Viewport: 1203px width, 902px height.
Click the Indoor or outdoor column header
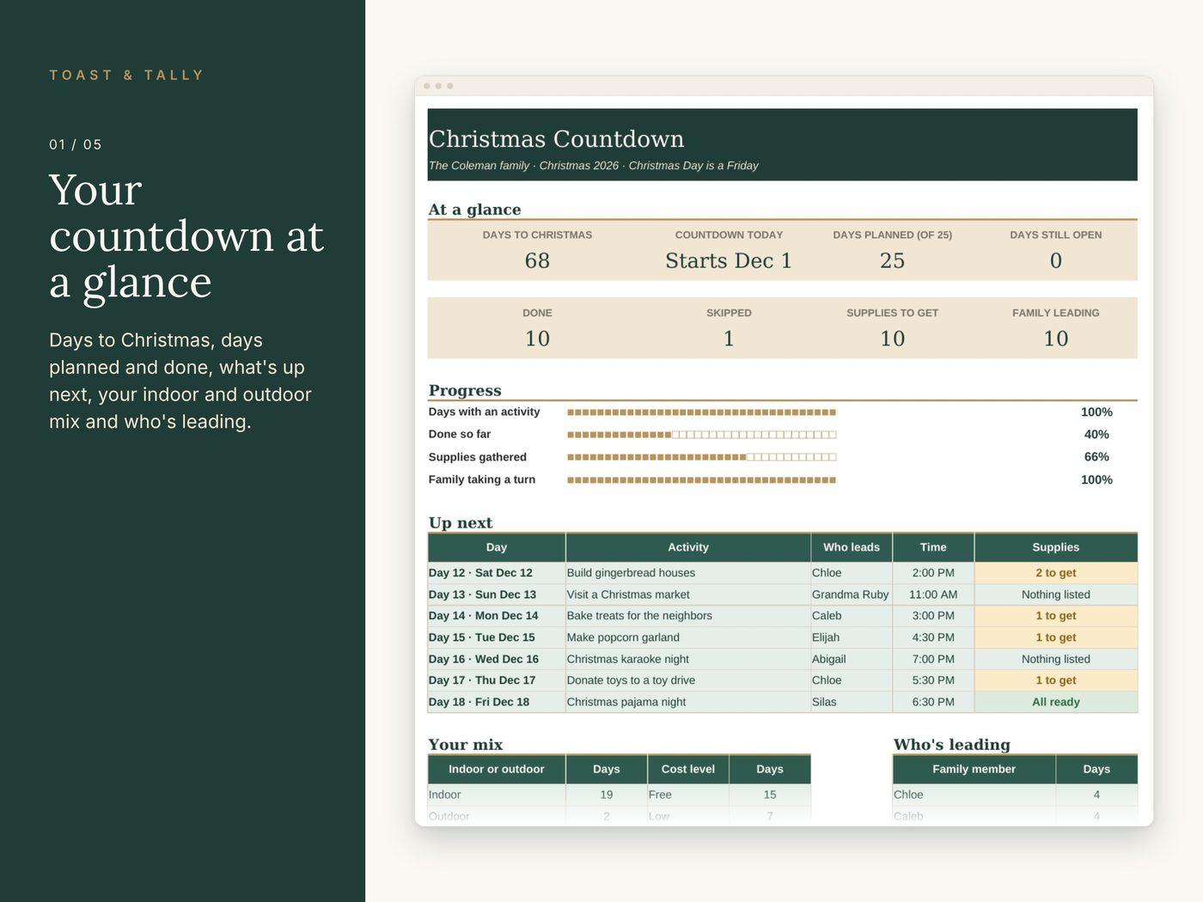point(497,770)
